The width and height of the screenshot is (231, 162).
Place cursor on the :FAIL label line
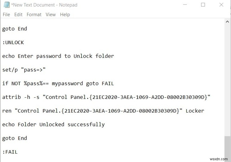tap(10, 152)
